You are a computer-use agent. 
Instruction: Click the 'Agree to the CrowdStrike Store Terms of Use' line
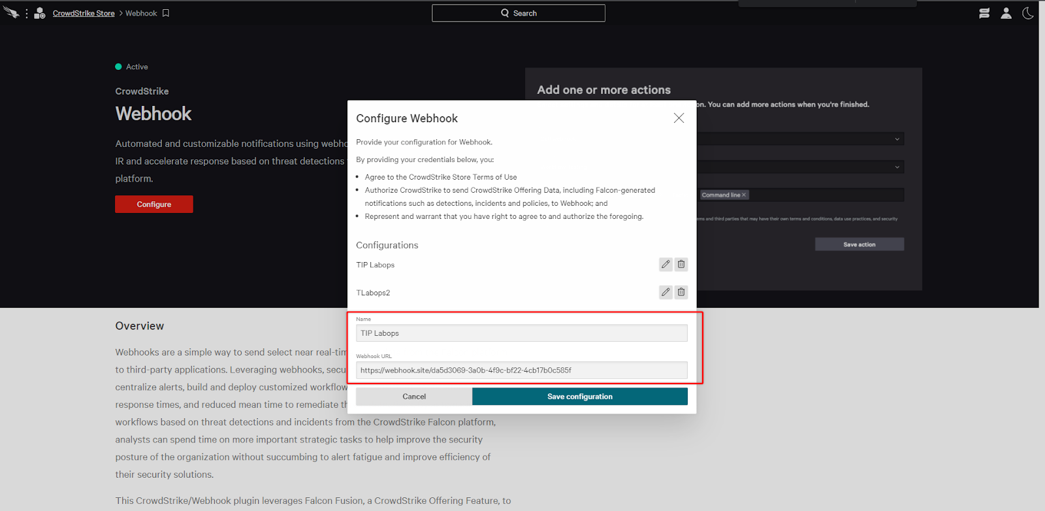[441, 177]
